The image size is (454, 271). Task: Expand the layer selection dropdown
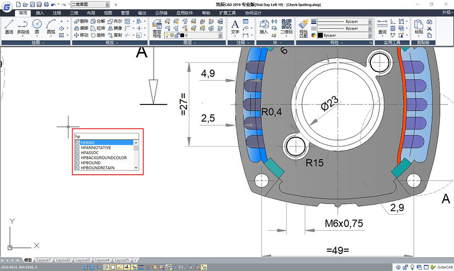coord(219,35)
